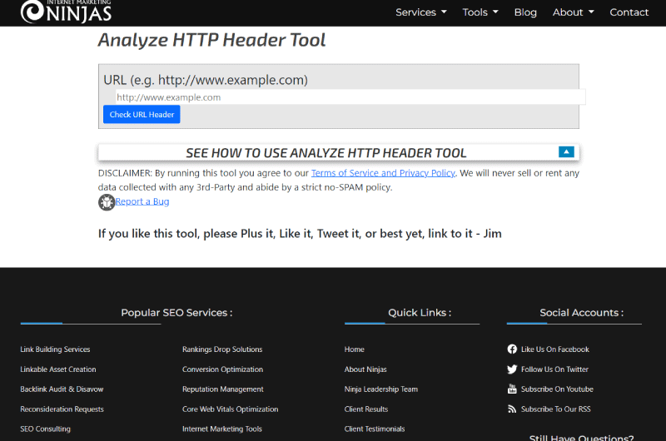
Task: Click the Quick Links heading
Action: pos(420,312)
